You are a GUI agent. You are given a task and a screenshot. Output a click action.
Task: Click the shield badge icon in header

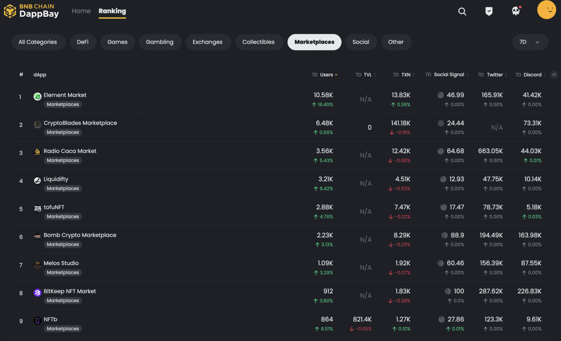coord(489,12)
